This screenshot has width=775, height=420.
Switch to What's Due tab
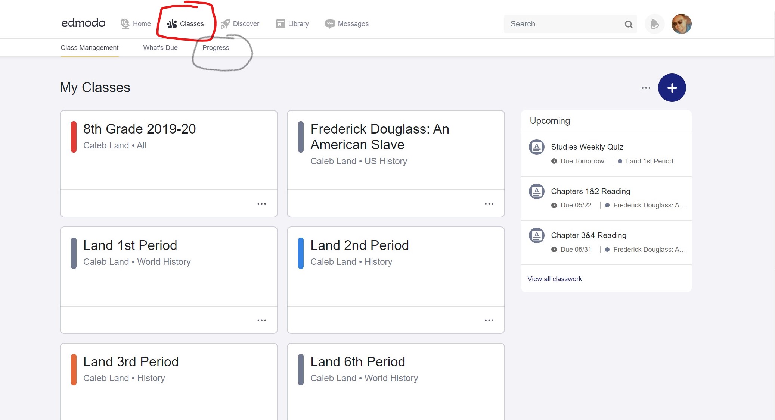pyautogui.click(x=160, y=48)
